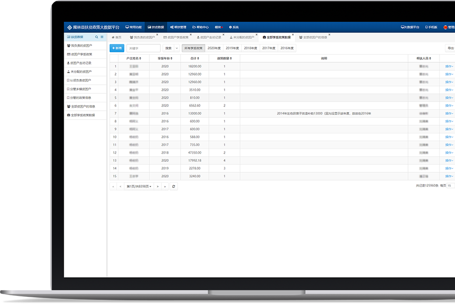Select the 2016年度 filter
This screenshot has height=304, width=455.
[287, 48]
